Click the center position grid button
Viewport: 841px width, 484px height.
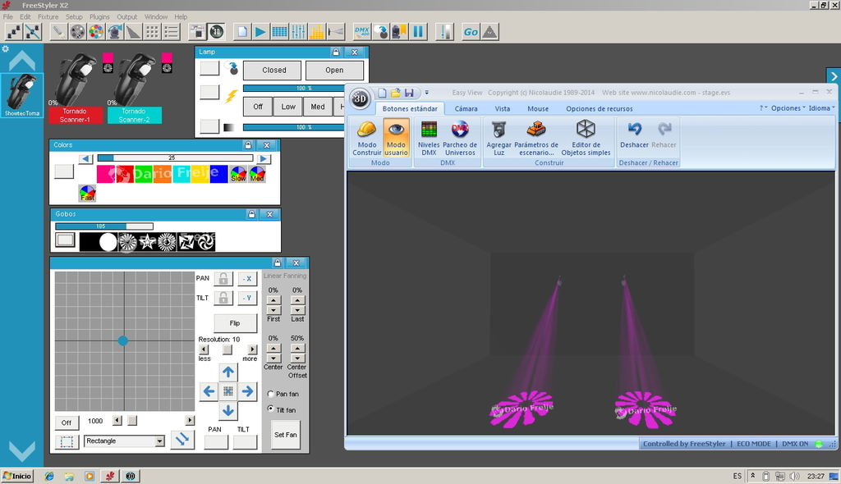[228, 391]
